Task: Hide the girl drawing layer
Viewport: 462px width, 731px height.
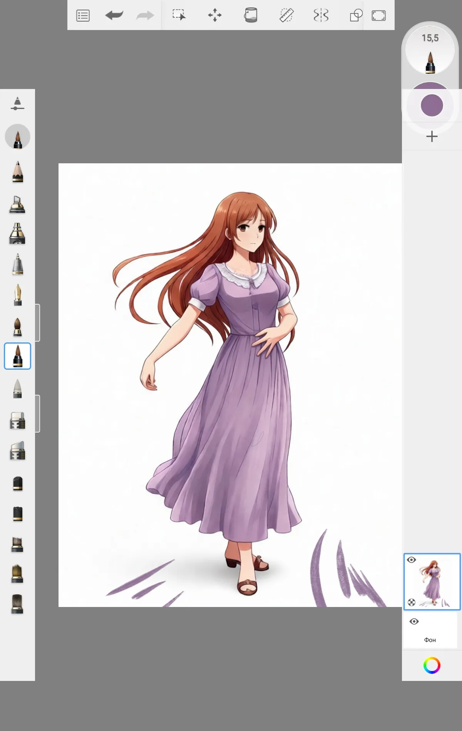Action: pyautogui.click(x=412, y=560)
